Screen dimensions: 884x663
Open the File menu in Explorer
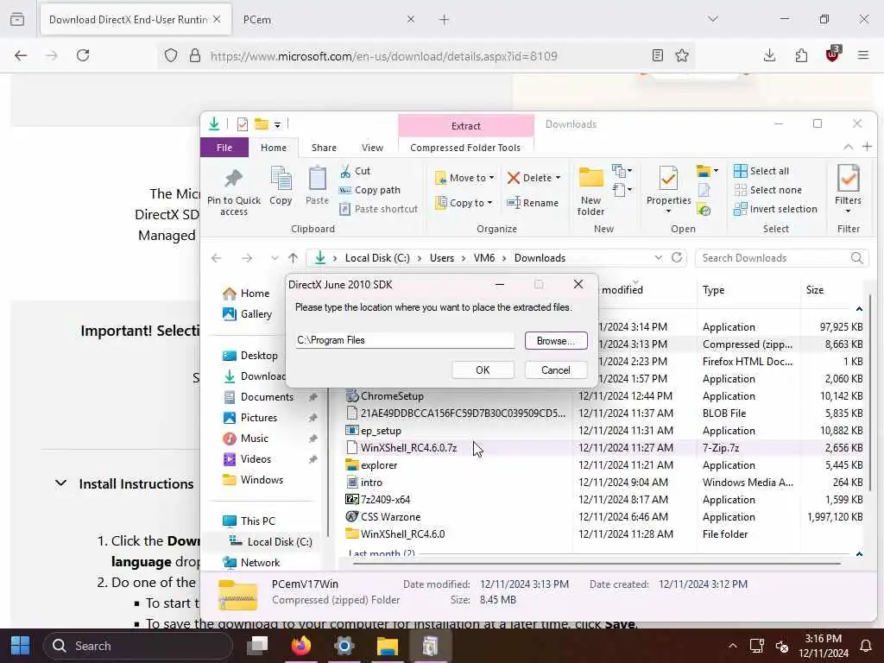[x=224, y=147]
